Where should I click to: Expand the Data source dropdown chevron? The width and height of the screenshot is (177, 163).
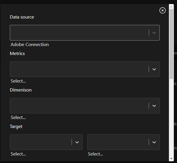coord(154,33)
